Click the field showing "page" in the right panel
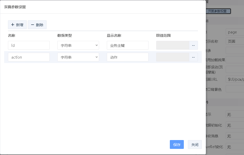Image resolution: width=244 pixels, height=155 pixels. tap(235, 32)
